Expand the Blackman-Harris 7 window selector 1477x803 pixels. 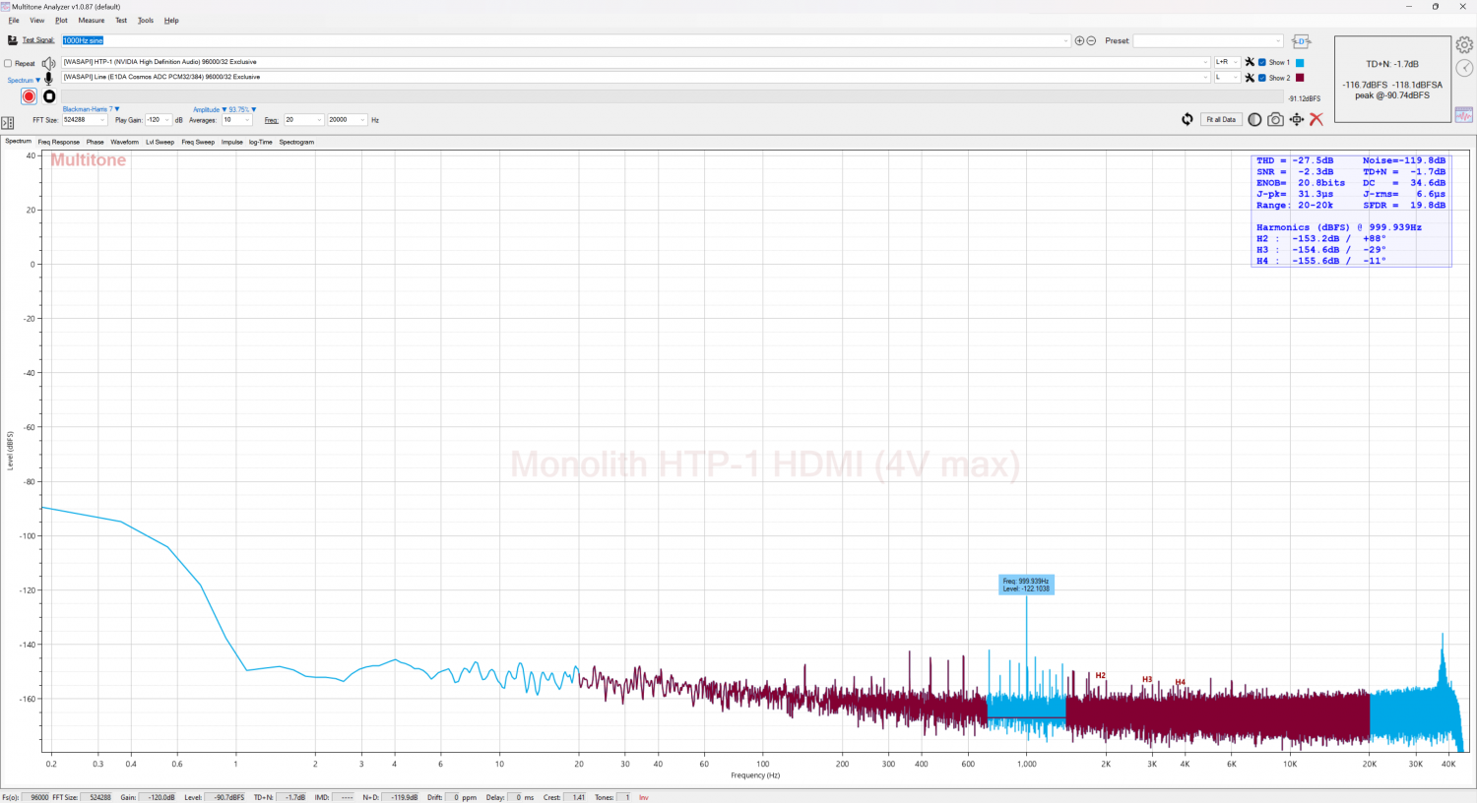coord(91,109)
